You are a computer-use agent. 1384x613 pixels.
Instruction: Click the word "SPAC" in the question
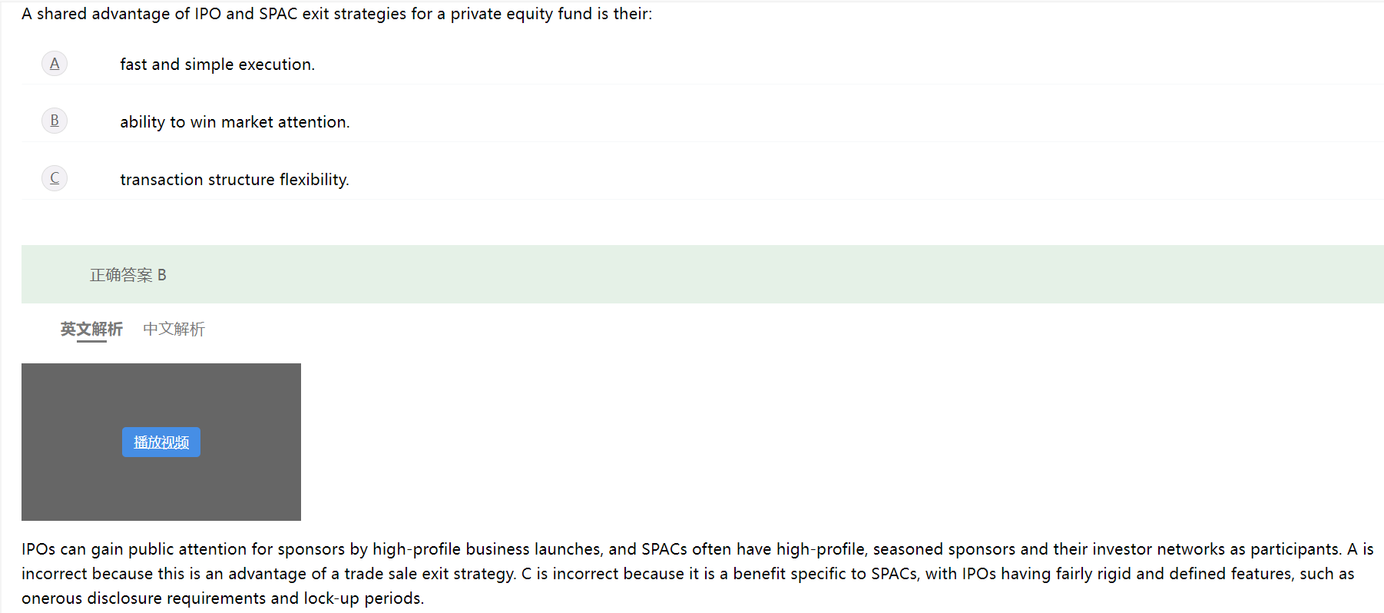[x=278, y=14]
